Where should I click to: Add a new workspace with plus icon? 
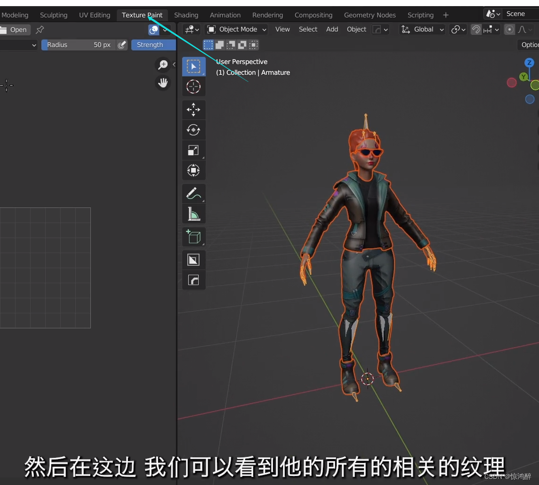pos(446,15)
